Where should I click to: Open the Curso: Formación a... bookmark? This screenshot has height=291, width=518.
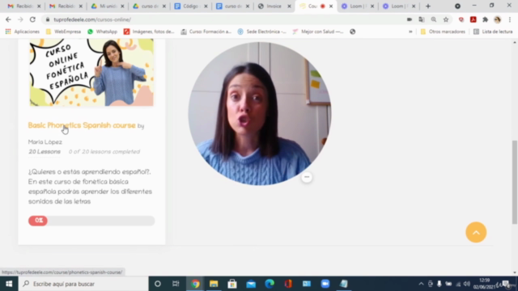pyautogui.click(x=206, y=32)
